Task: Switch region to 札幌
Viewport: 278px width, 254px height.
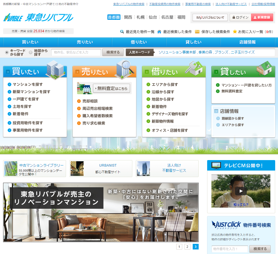Action: 141,17
